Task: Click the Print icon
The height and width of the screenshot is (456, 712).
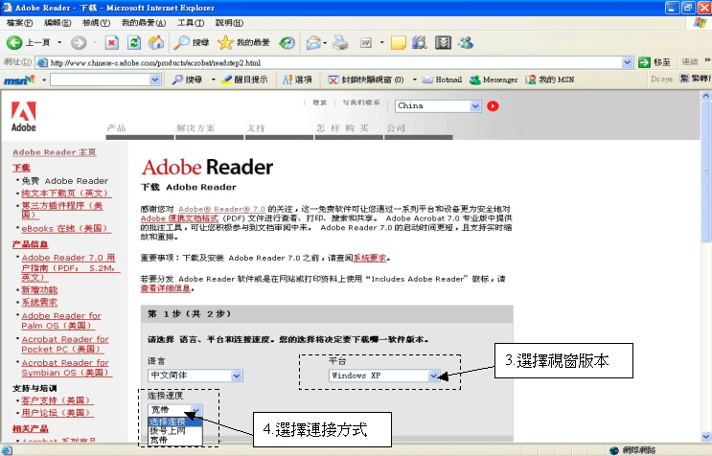Action: pyautogui.click(x=340, y=43)
